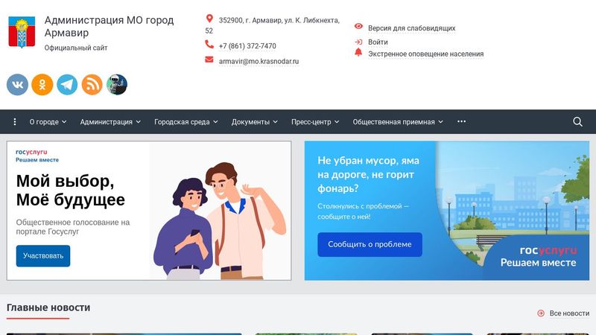Open the Odnoklassniki social page
The height and width of the screenshot is (335, 596).
point(42,85)
